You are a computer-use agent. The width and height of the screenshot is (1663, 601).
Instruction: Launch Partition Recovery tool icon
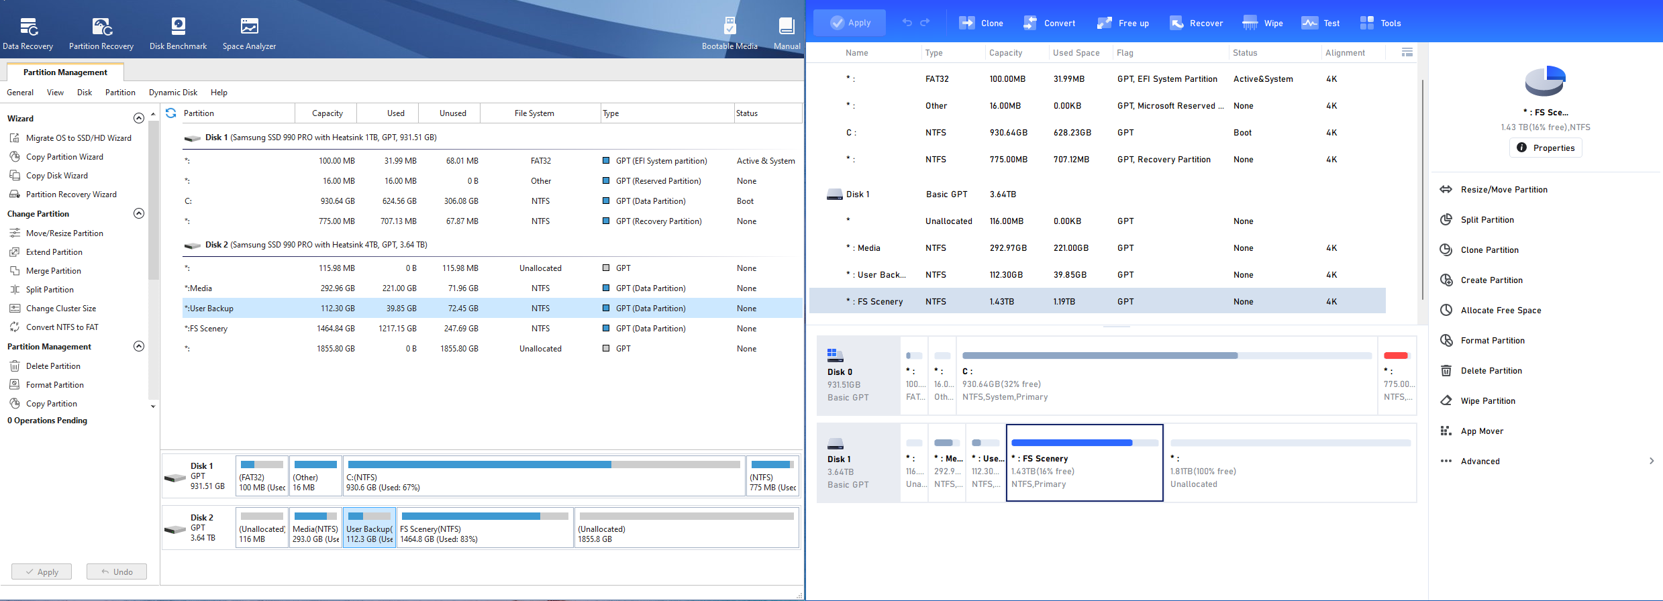click(x=101, y=34)
